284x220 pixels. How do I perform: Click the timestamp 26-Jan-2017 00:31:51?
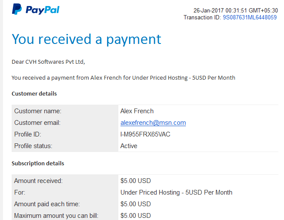click(220, 10)
